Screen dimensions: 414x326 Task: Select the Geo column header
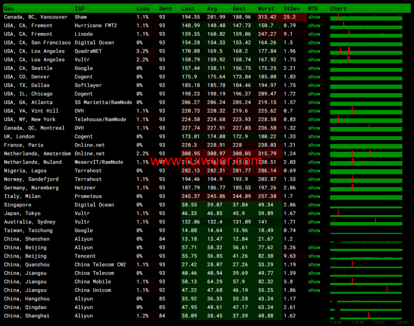coord(9,9)
